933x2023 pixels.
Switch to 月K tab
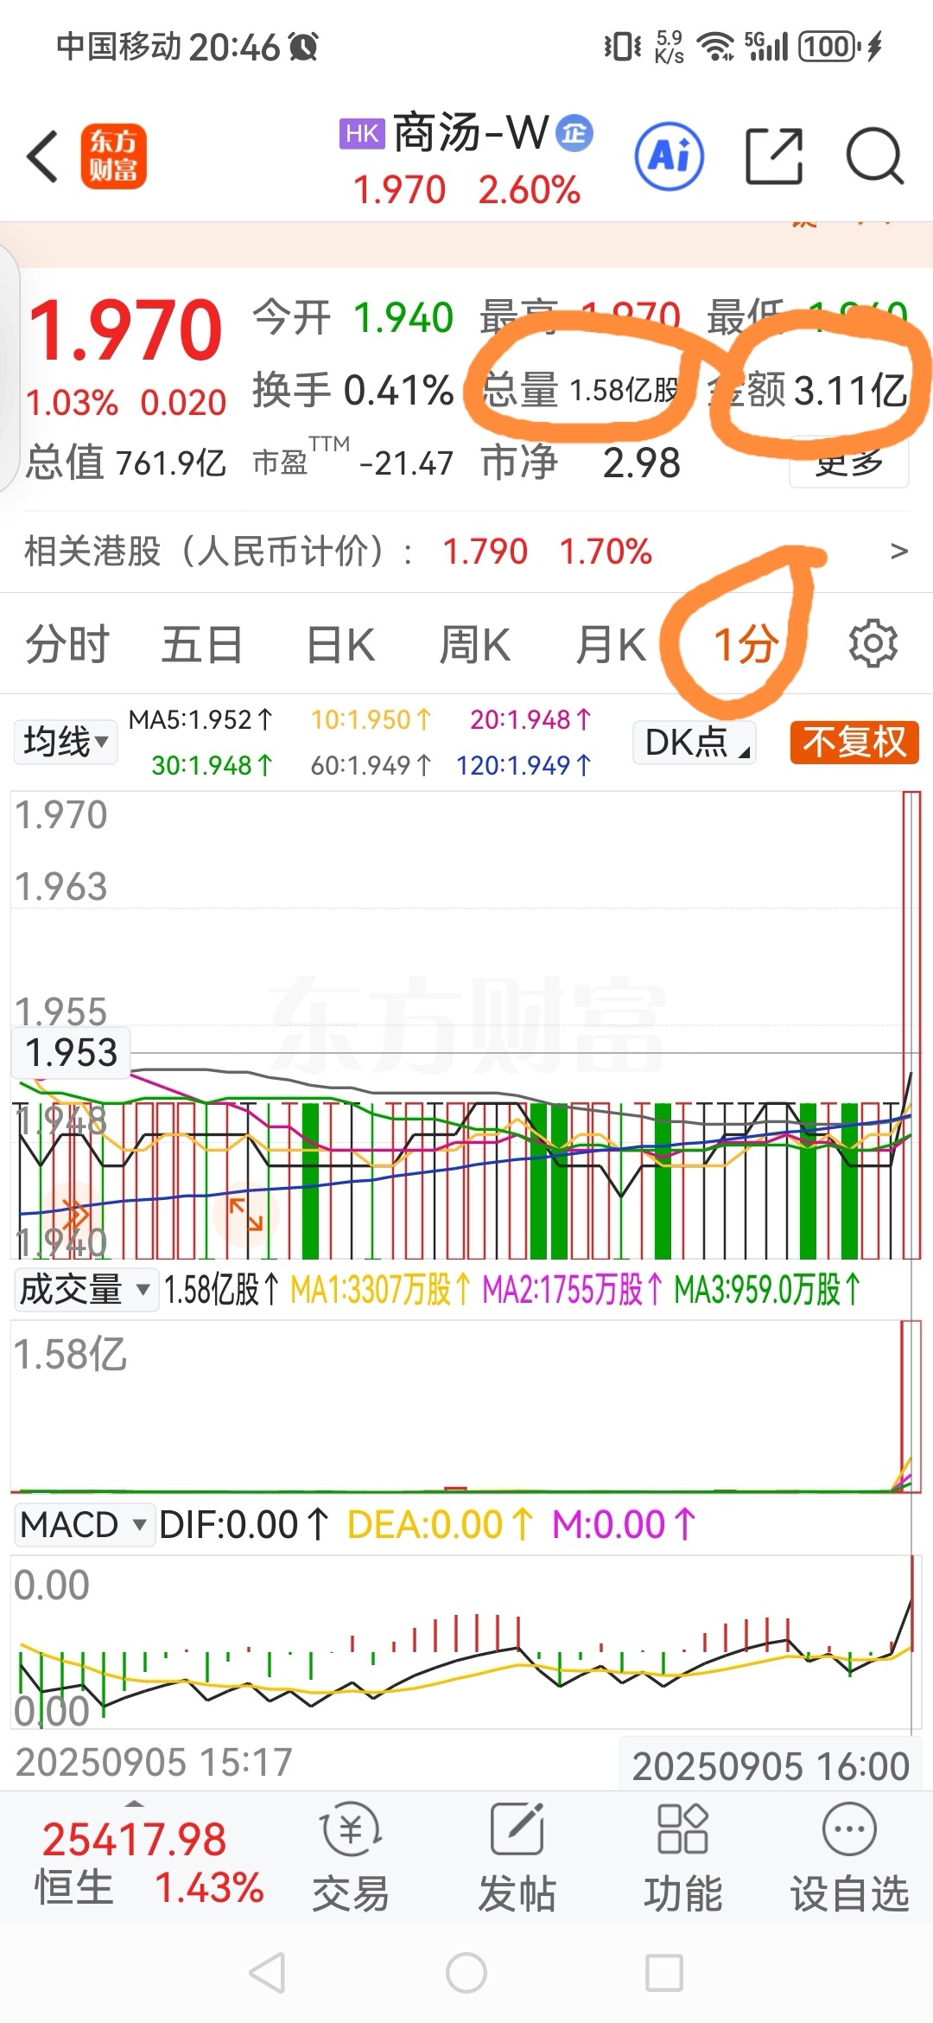[x=611, y=644]
